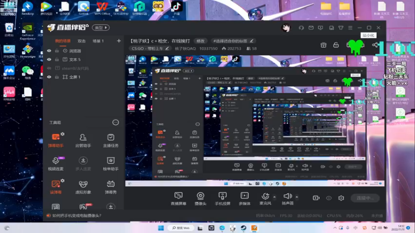Viewport: 415px width, 233px height.
Task: Open the 直播伴侣 orange taskbar icon
Action: coord(254,228)
